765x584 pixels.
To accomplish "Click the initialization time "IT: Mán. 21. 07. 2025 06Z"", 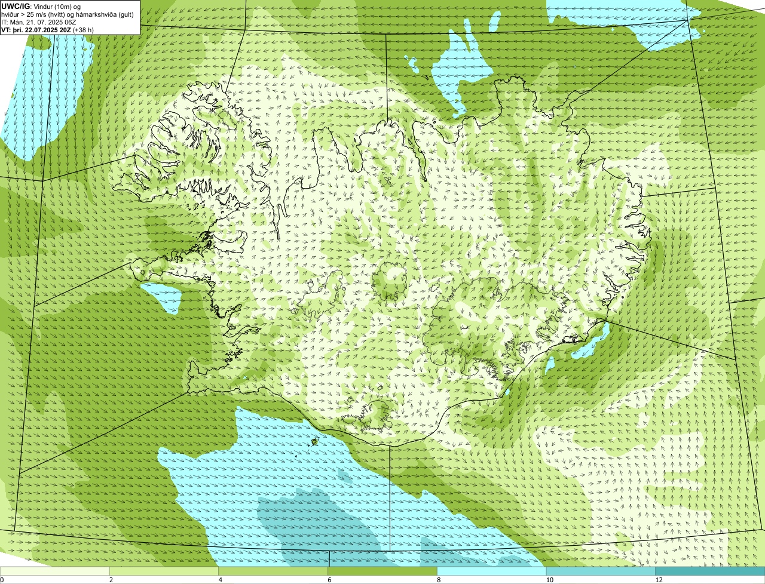I will point(39,22).
